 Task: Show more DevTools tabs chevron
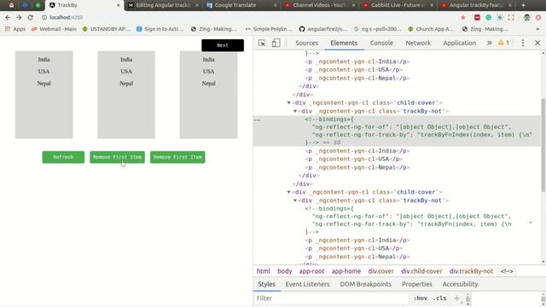[x=489, y=43]
